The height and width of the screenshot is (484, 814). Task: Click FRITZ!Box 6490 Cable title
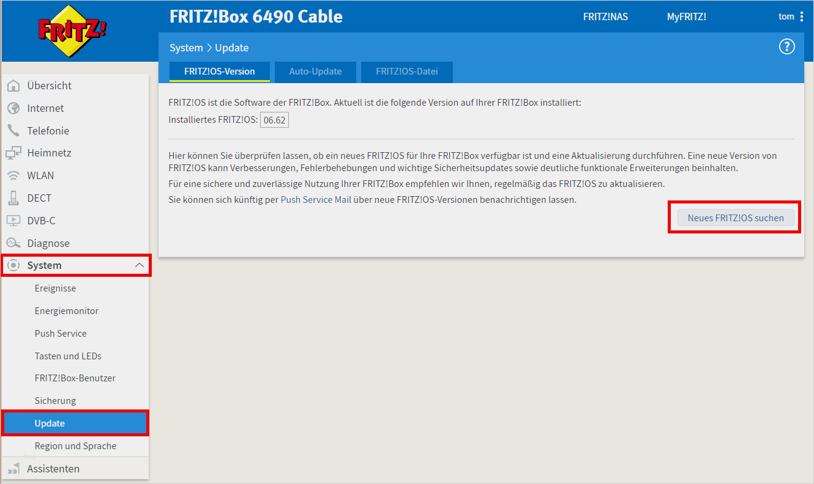pyautogui.click(x=256, y=16)
